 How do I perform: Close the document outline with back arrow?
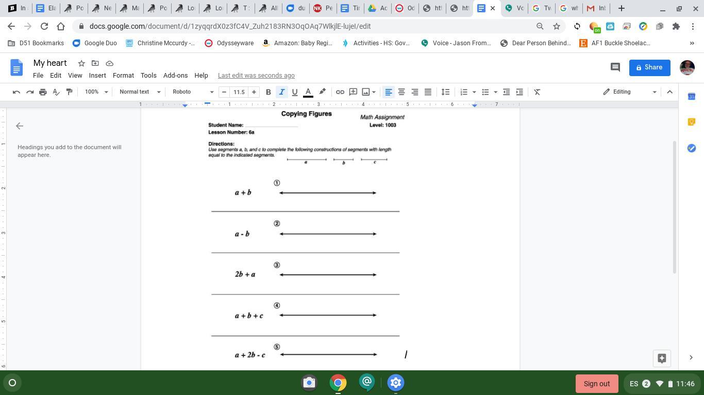point(20,126)
